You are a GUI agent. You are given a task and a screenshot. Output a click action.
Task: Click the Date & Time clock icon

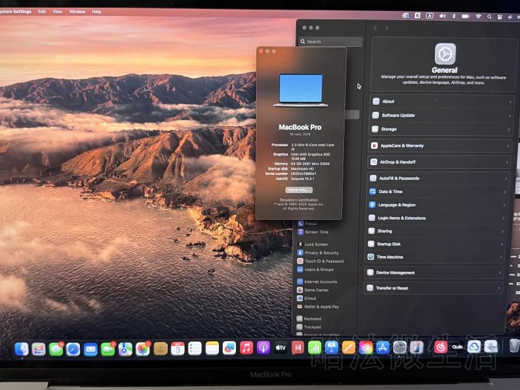tap(373, 192)
